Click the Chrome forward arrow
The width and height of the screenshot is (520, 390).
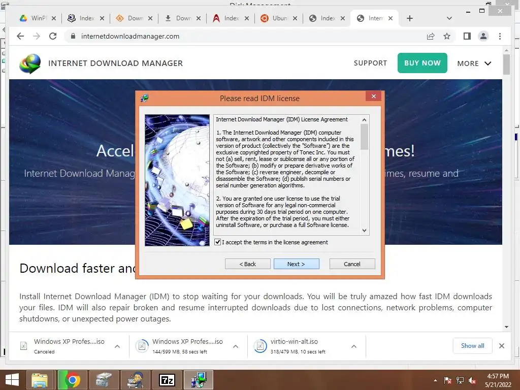tap(37, 36)
